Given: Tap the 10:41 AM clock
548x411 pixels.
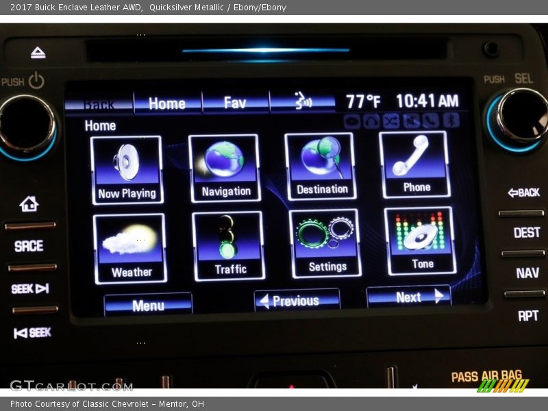Looking at the screenshot, I should [427, 101].
